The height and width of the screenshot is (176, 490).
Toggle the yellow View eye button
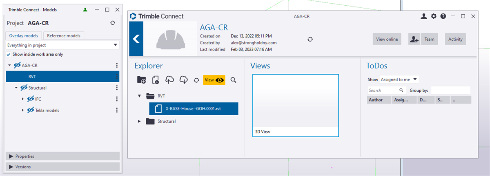click(214, 80)
